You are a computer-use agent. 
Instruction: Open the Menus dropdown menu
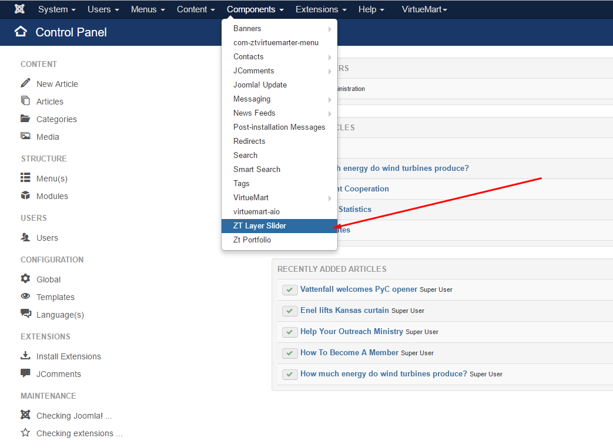[x=148, y=9]
